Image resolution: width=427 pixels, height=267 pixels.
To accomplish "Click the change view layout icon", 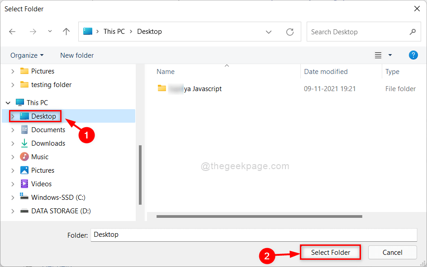I will [x=378, y=55].
